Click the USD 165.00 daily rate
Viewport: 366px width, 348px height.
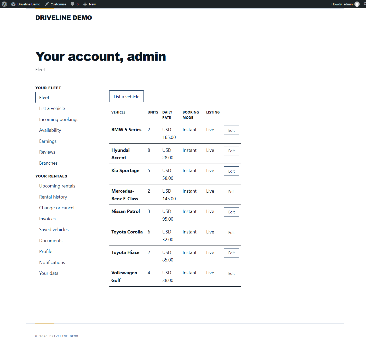click(169, 134)
